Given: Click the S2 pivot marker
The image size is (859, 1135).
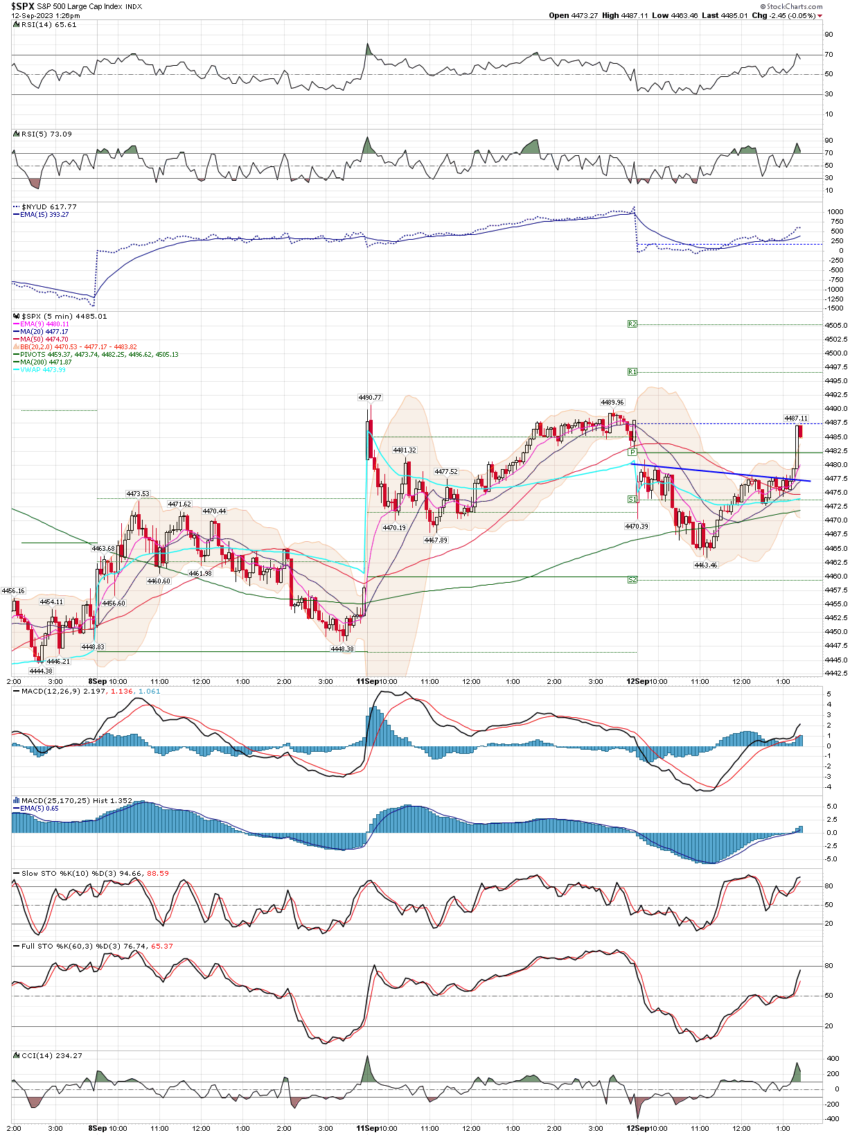Looking at the screenshot, I should coord(632,580).
